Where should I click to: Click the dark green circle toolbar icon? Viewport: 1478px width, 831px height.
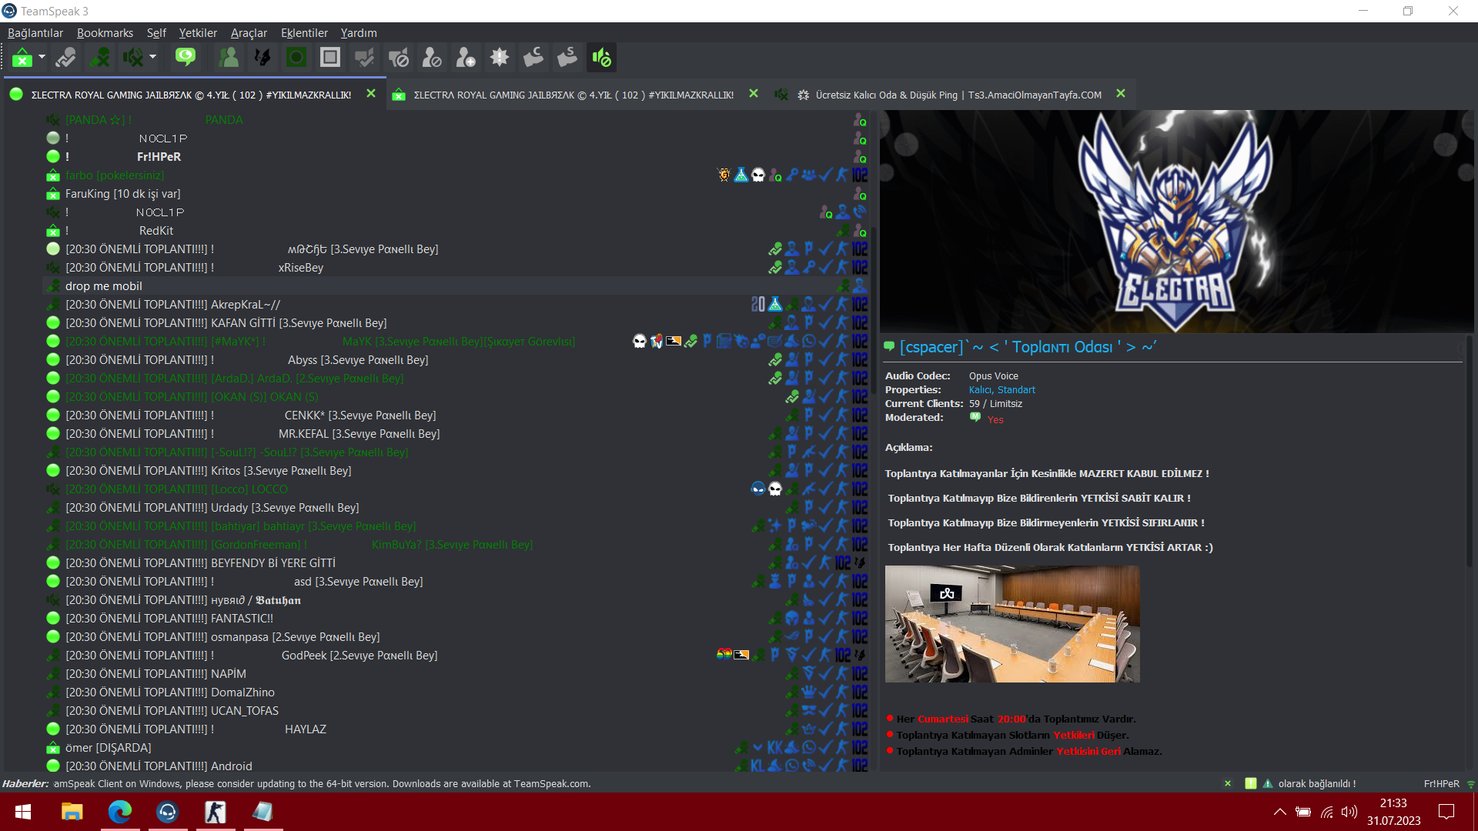coord(296,58)
